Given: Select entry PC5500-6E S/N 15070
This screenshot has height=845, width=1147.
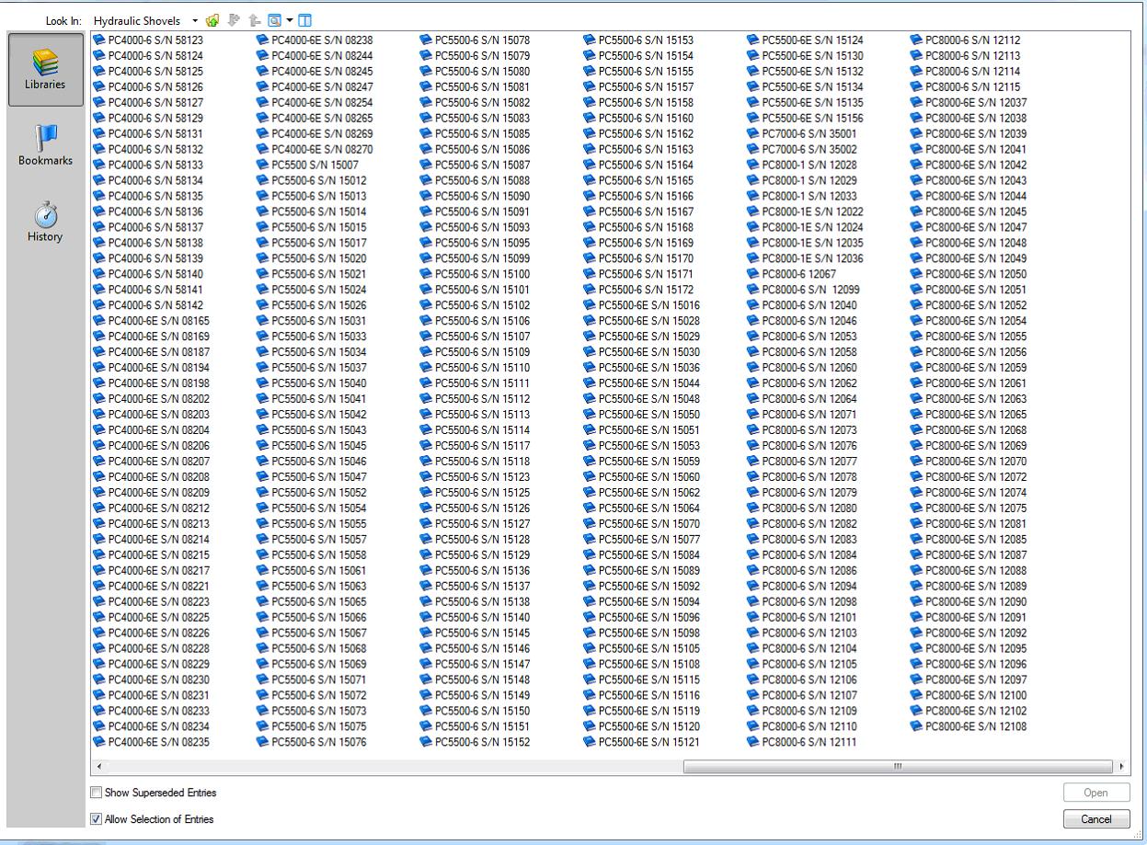Looking at the screenshot, I should 648,524.
